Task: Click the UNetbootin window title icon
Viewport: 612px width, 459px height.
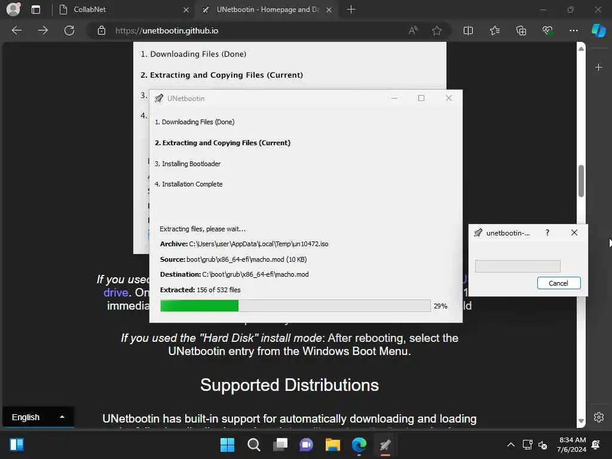Action: [158, 99]
